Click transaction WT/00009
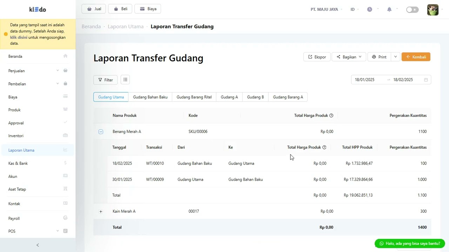The image size is (449, 252). pyautogui.click(x=155, y=180)
